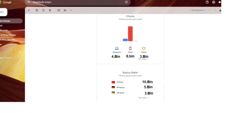
Task: Click the '1 ileti dizisinden 1.' counter text
Action: point(198,10)
